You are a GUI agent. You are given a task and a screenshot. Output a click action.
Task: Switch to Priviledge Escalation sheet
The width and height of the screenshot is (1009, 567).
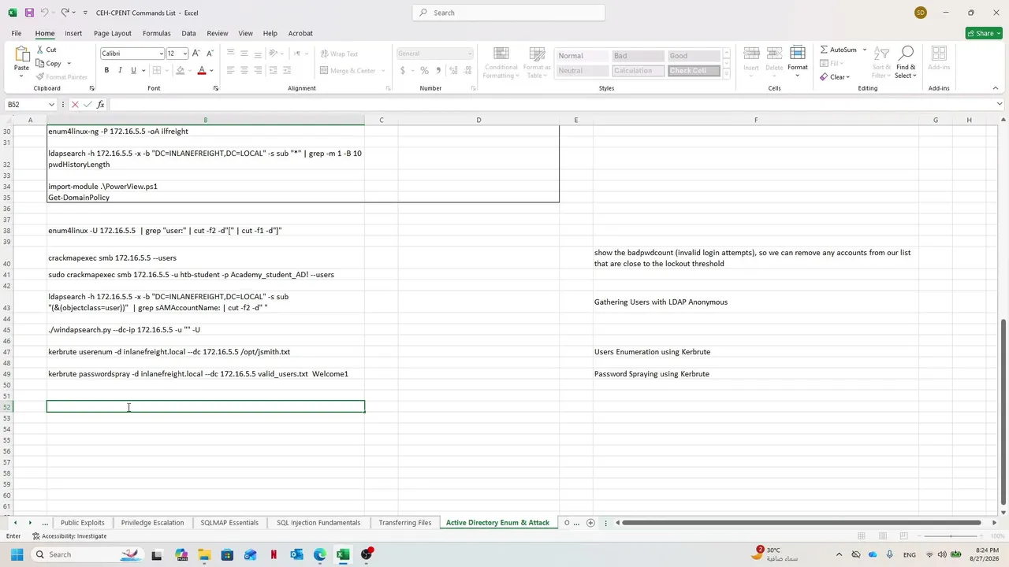point(152,523)
